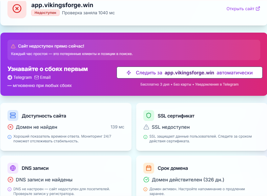Click 'Бесплатно 3 дня • Без карты' note

click(166, 84)
